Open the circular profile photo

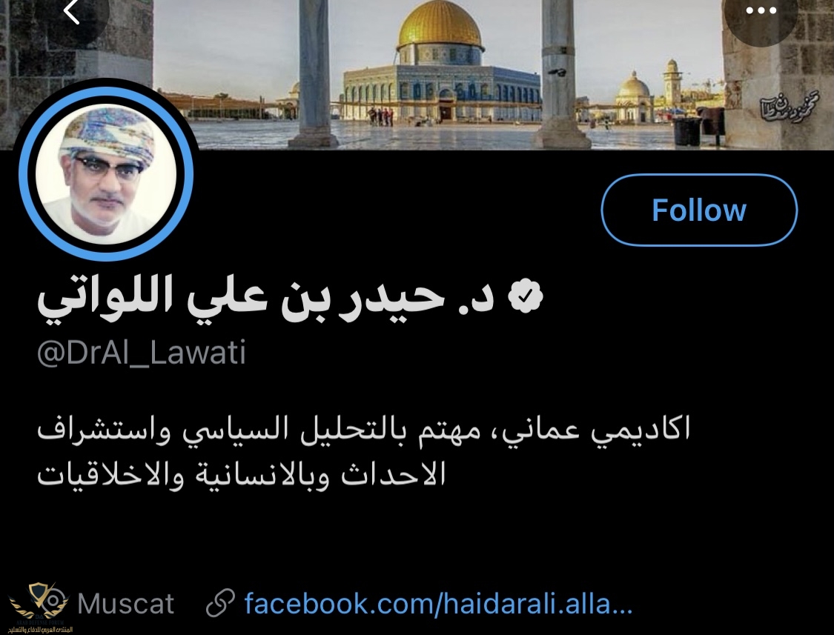pyautogui.click(x=106, y=174)
